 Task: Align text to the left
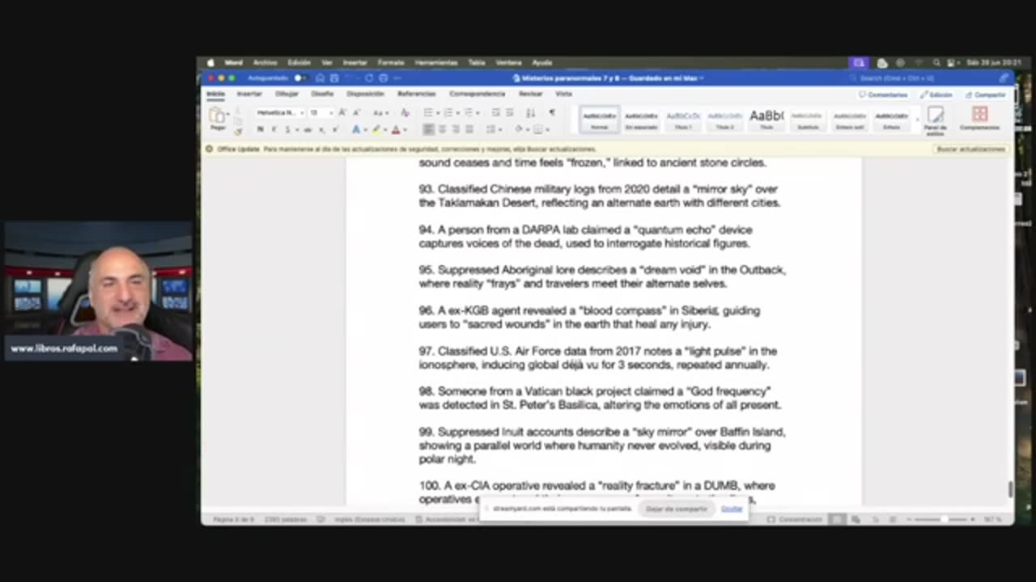coord(428,129)
